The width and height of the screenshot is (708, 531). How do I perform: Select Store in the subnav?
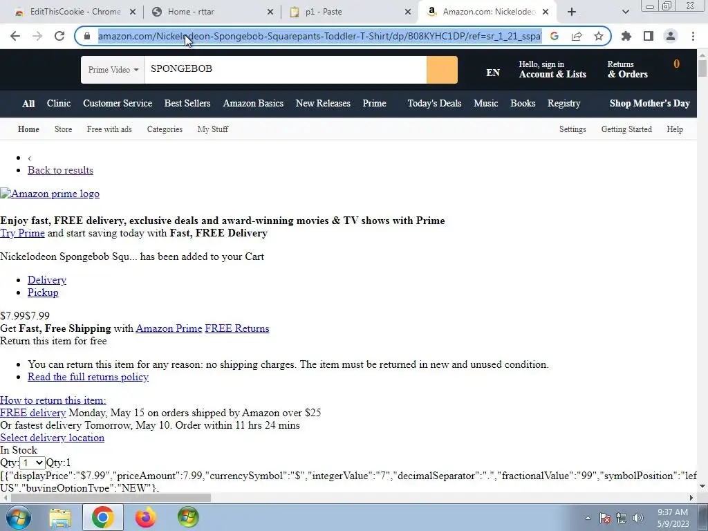[63, 129]
